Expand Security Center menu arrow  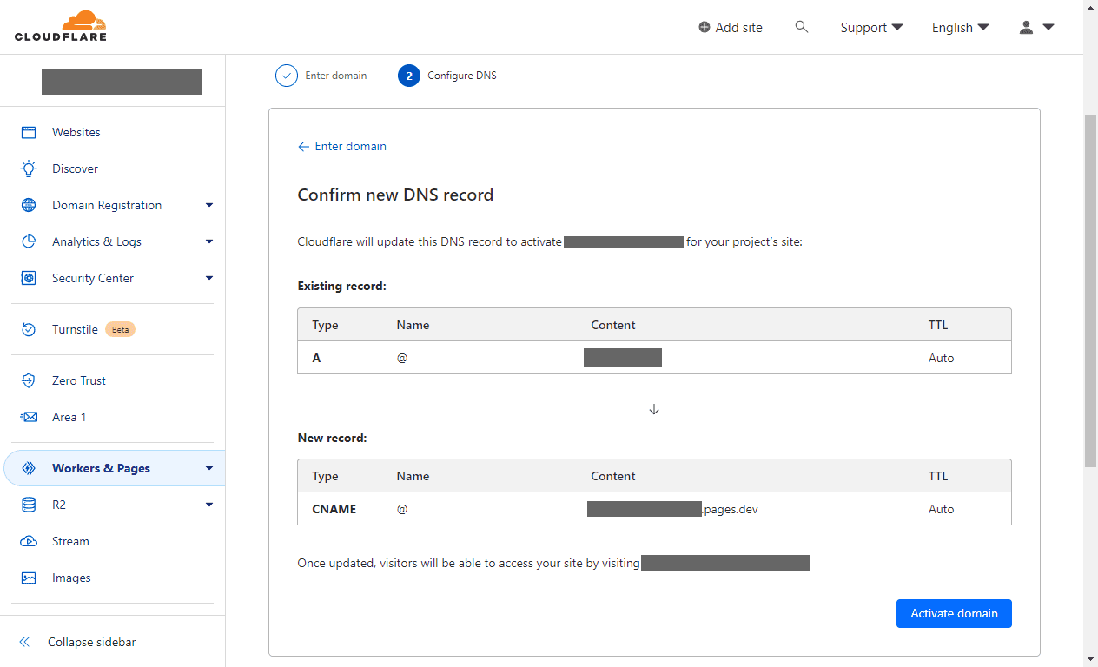(208, 278)
